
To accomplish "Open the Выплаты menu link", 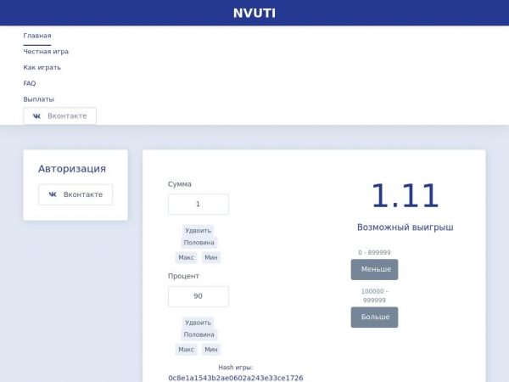I will 38,99.
